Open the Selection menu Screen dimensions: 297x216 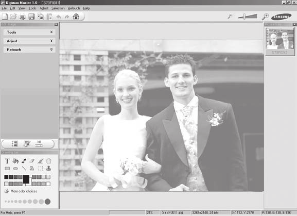(x=58, y=8)
